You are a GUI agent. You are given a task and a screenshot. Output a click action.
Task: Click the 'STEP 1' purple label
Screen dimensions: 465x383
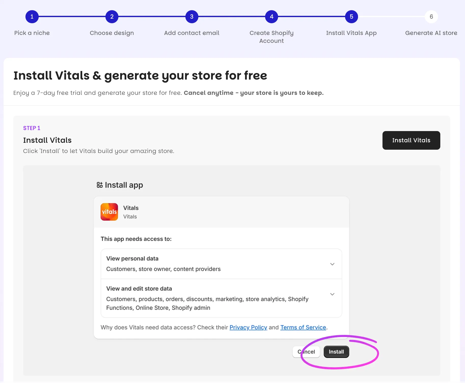pos(32,128)
